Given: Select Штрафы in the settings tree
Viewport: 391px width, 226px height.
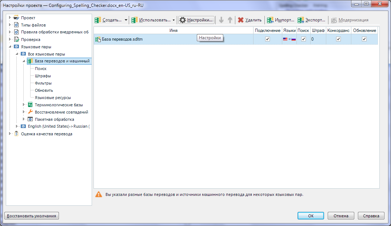Looking at the screenshot, I should pos(43,76).
